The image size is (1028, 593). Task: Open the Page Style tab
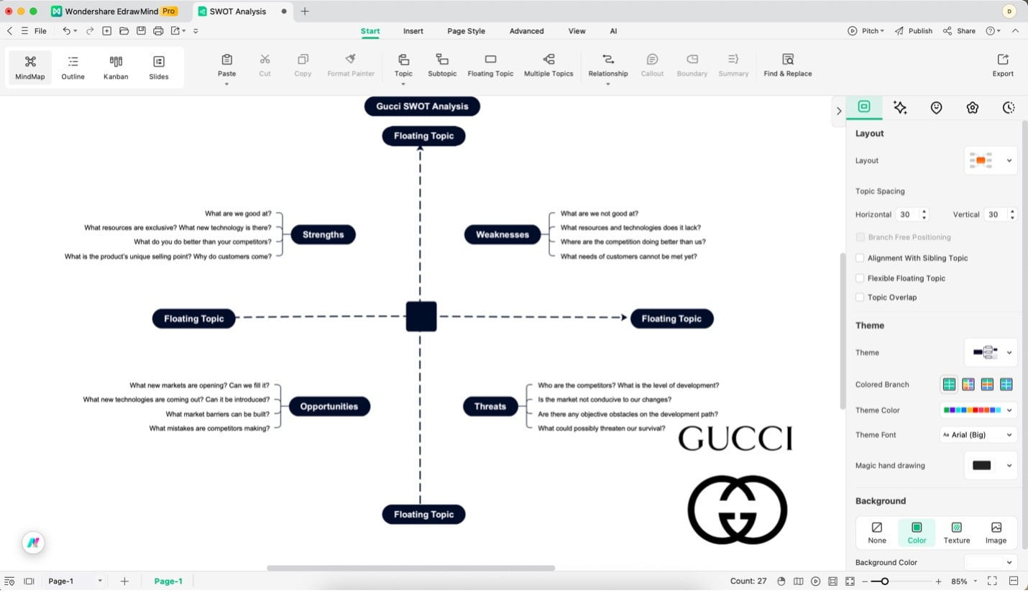(466, 31)
